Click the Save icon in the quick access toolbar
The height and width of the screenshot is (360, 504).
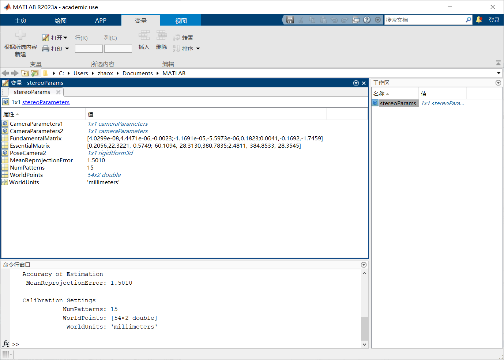(290, 20)
